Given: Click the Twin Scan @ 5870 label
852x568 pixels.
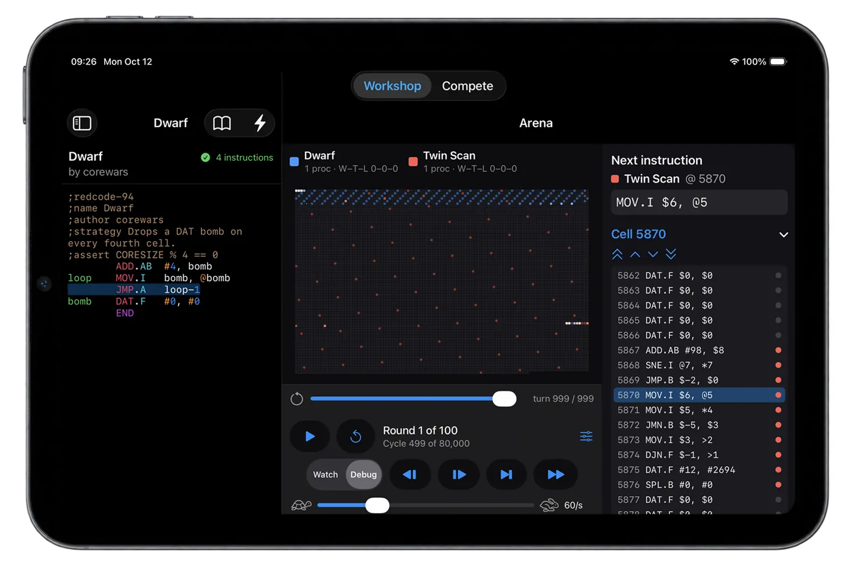Looking at the screenshot, I should pos(668,179).
